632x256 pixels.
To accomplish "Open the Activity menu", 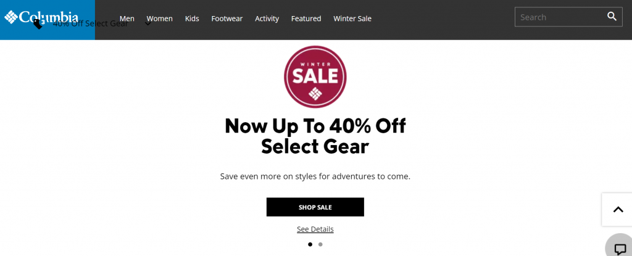I will click(267, 19).
